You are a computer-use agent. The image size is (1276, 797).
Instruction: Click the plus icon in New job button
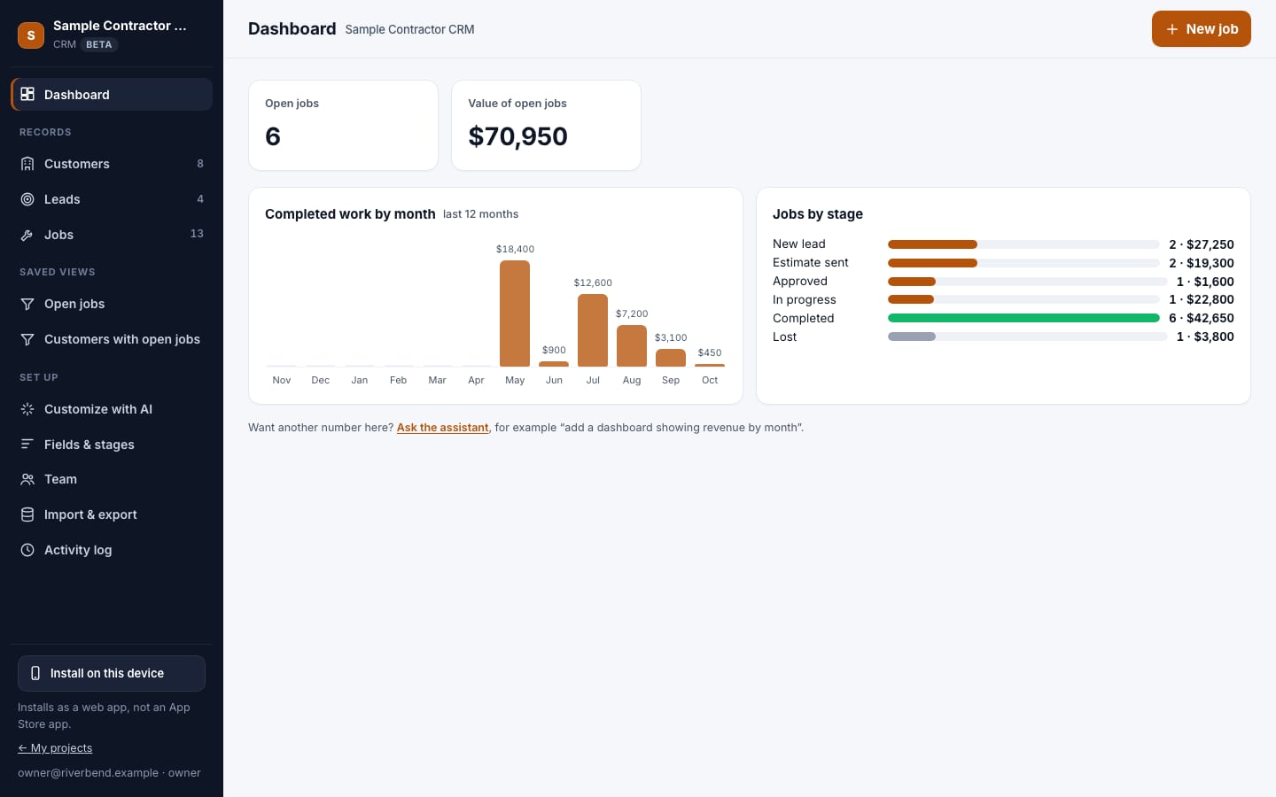tap(1172, 29)
